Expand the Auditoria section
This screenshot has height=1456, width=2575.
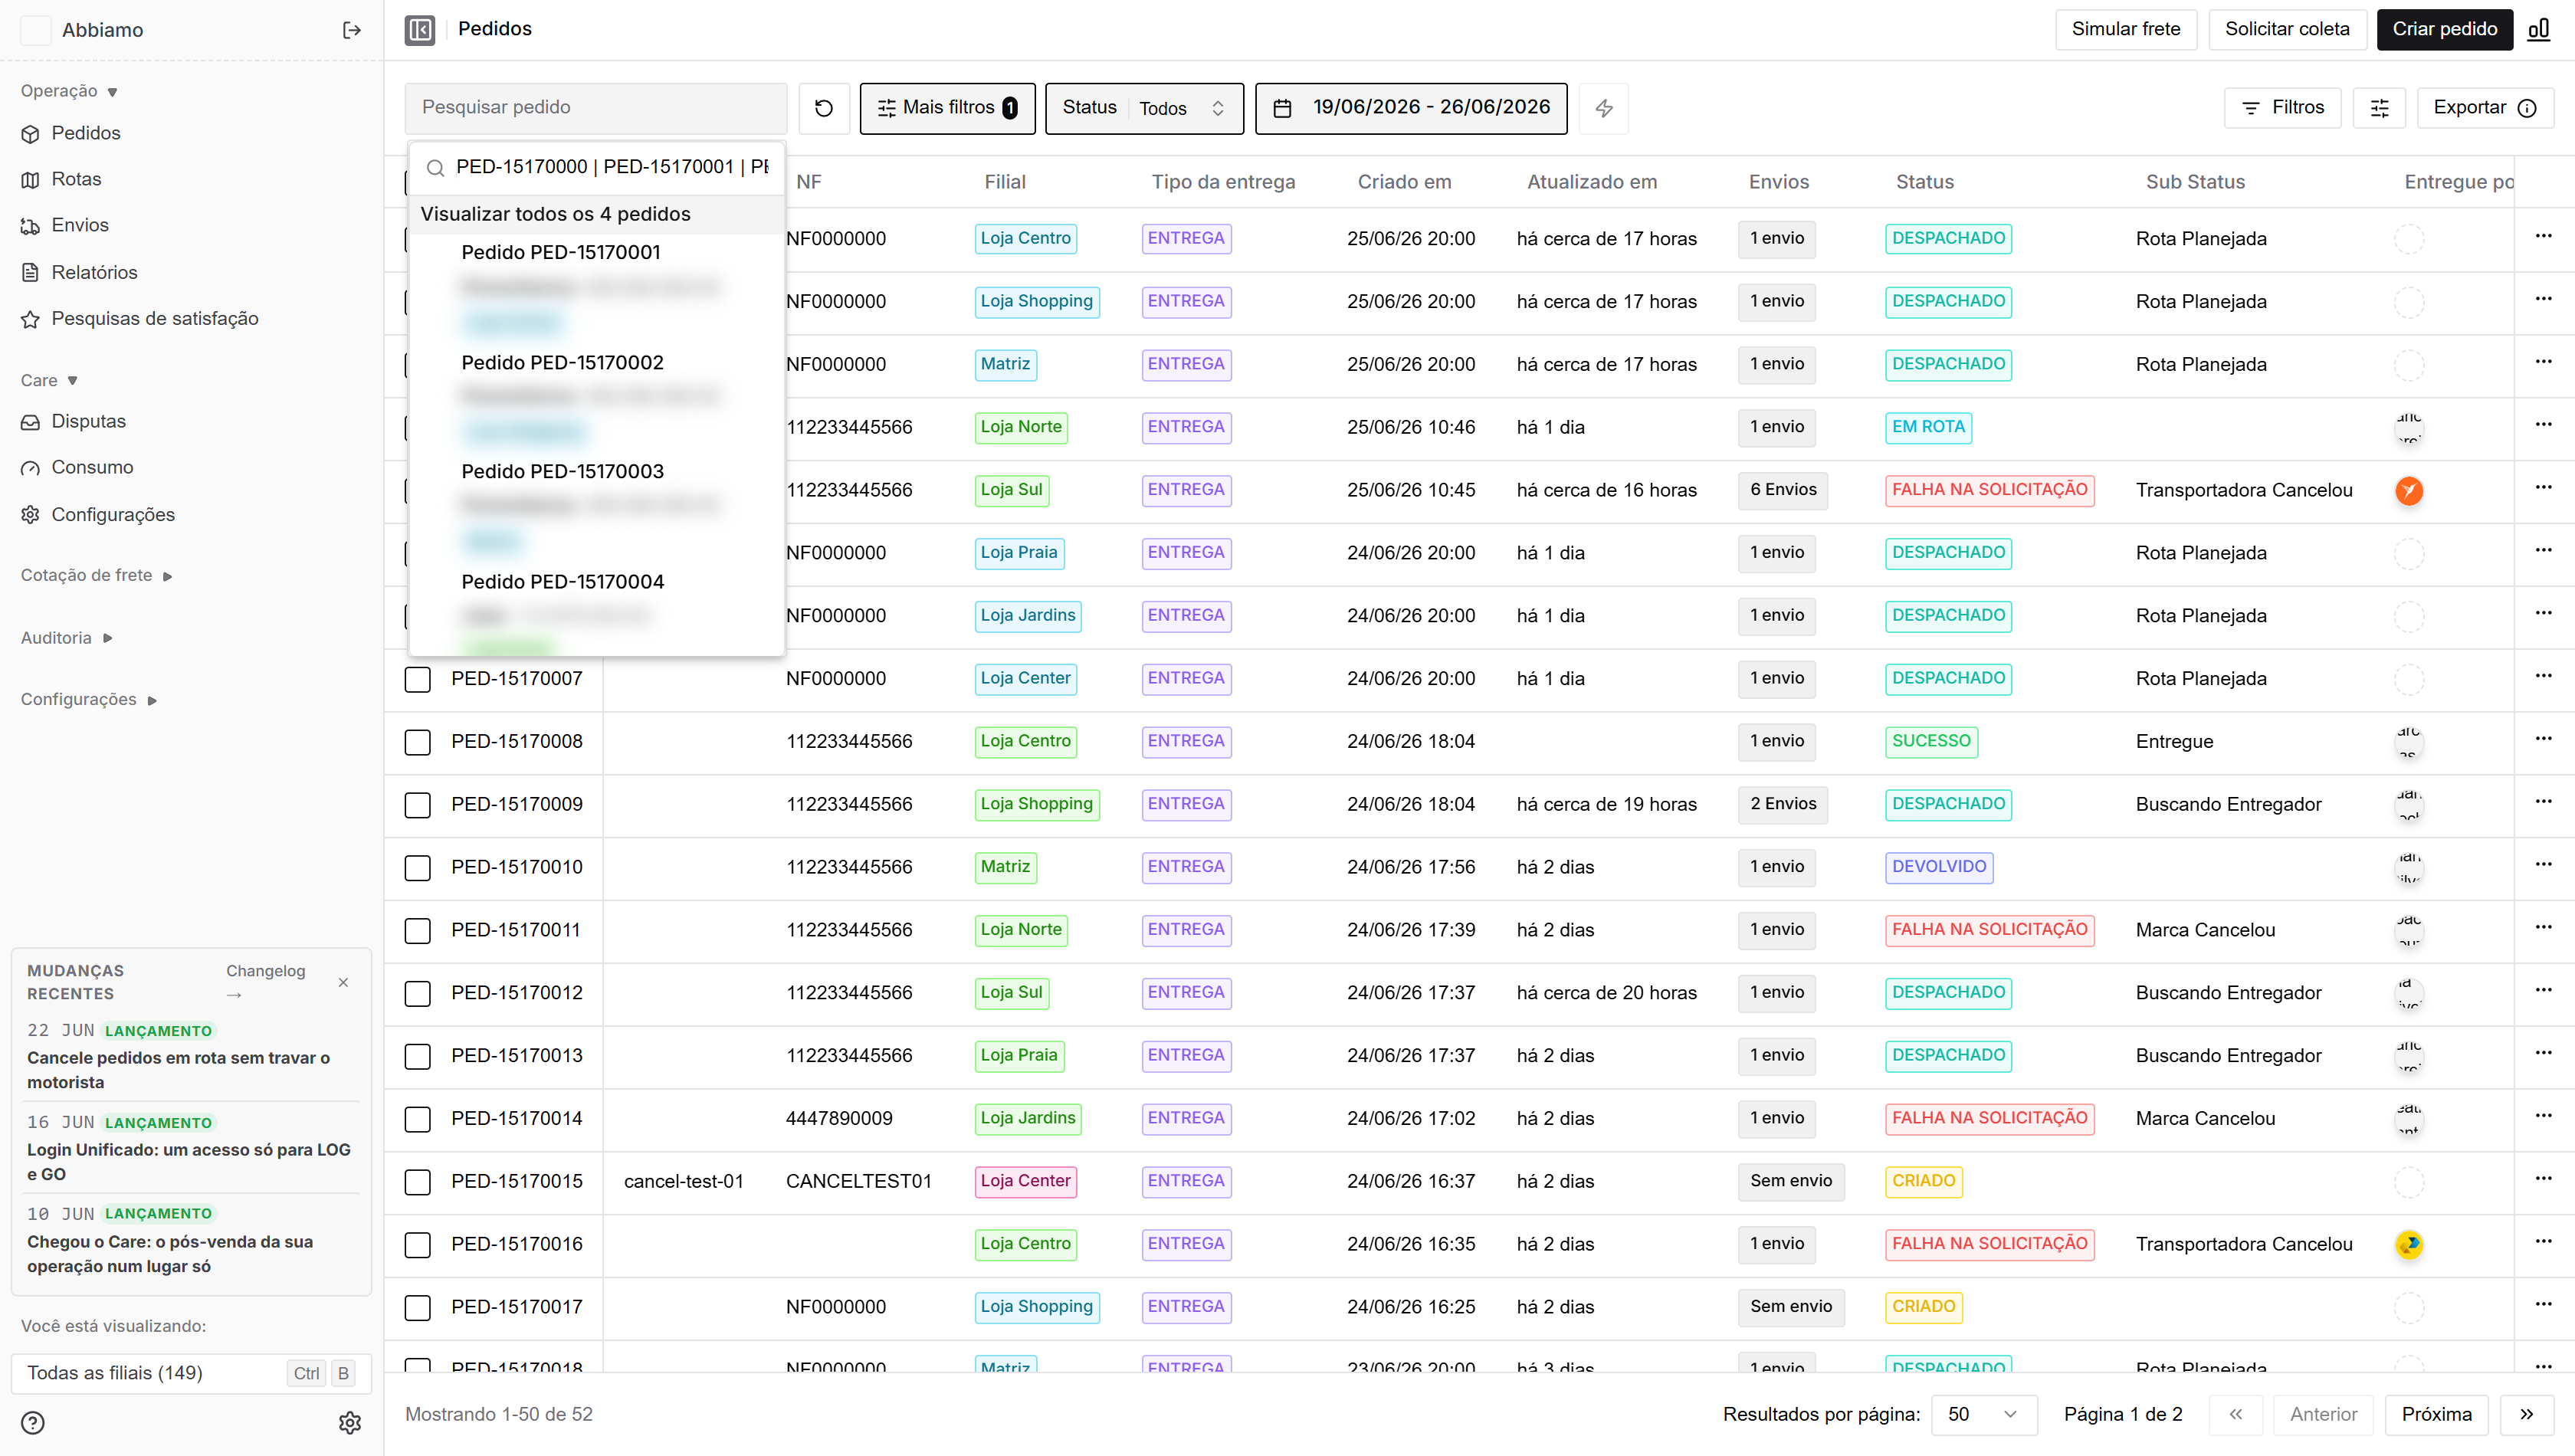(x=67, y=638)
